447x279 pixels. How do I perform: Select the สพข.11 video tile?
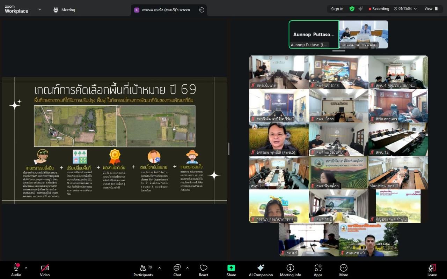[x=279, y=173]
